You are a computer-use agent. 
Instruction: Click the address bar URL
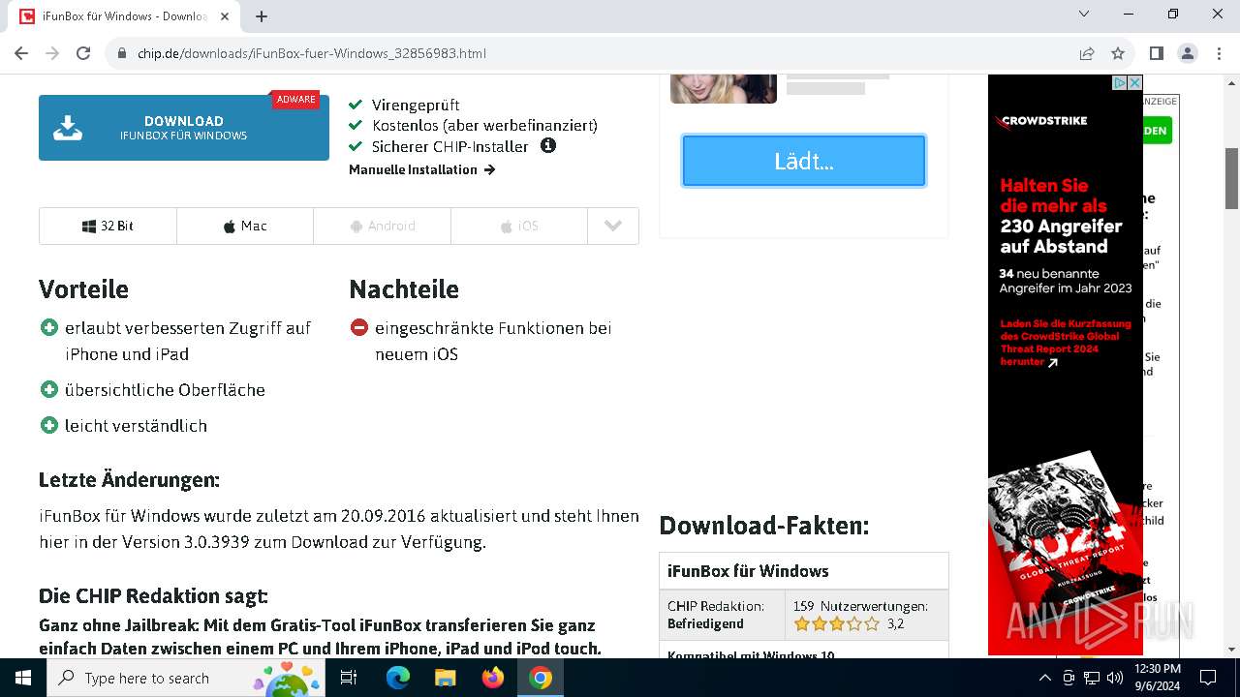click(312, 53)
